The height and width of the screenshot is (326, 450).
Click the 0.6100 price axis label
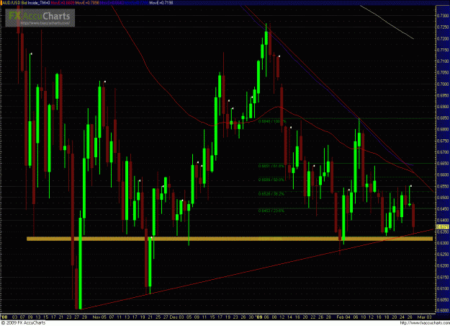[x=443, y=288]
